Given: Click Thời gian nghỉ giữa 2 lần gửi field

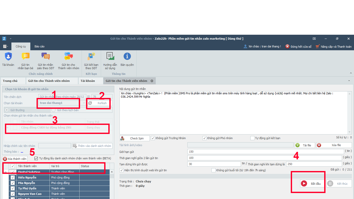Looking at the screenshot, I should [x=265, y=158].
